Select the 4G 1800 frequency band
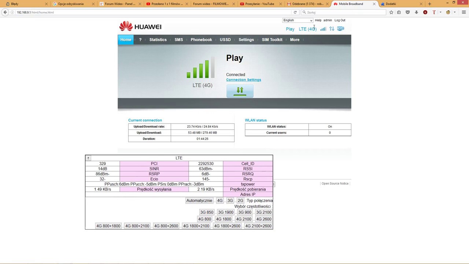 point(224,219)
